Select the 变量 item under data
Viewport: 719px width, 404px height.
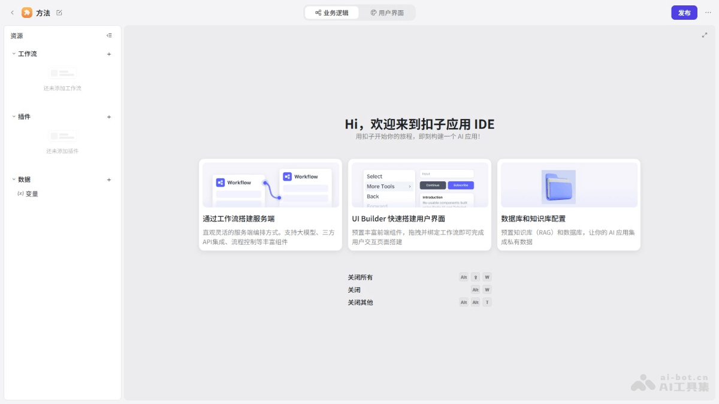(x=31, y=194)
